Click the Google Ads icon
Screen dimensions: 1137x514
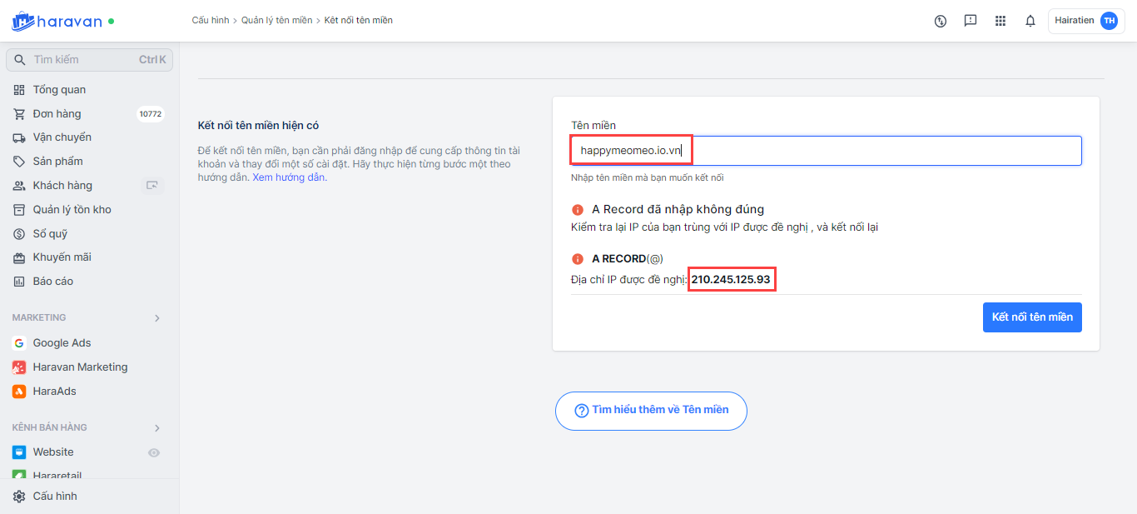[19, 343]
